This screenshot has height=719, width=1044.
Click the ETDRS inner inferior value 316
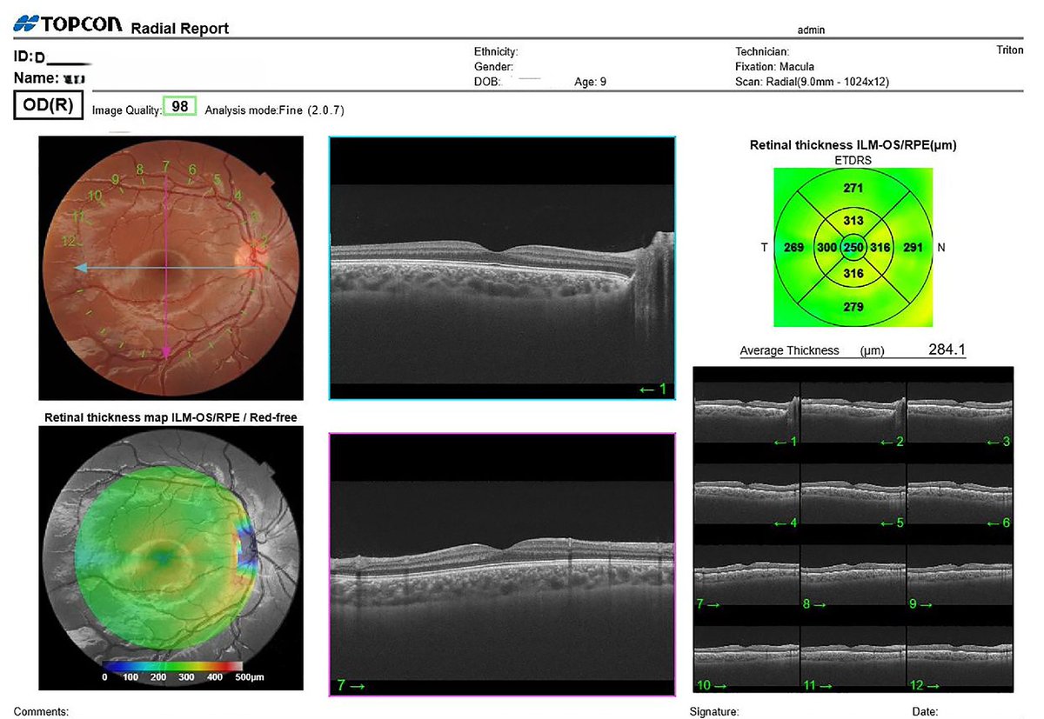[853, 274]
